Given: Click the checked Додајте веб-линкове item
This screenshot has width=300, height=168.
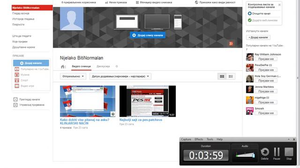Looking at the screenshot, I should [x=262, y=20].
